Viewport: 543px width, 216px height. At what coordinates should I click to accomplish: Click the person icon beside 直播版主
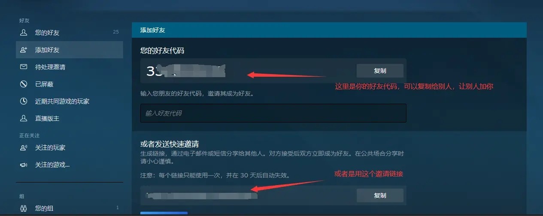point(24,118)
